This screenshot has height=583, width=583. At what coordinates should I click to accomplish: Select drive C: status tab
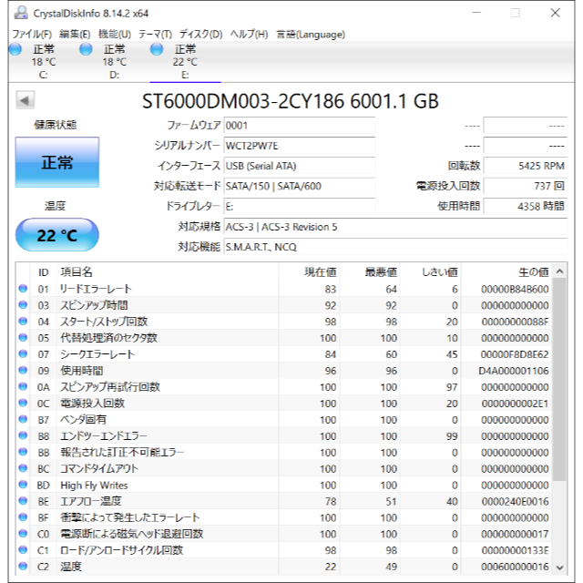44,61
